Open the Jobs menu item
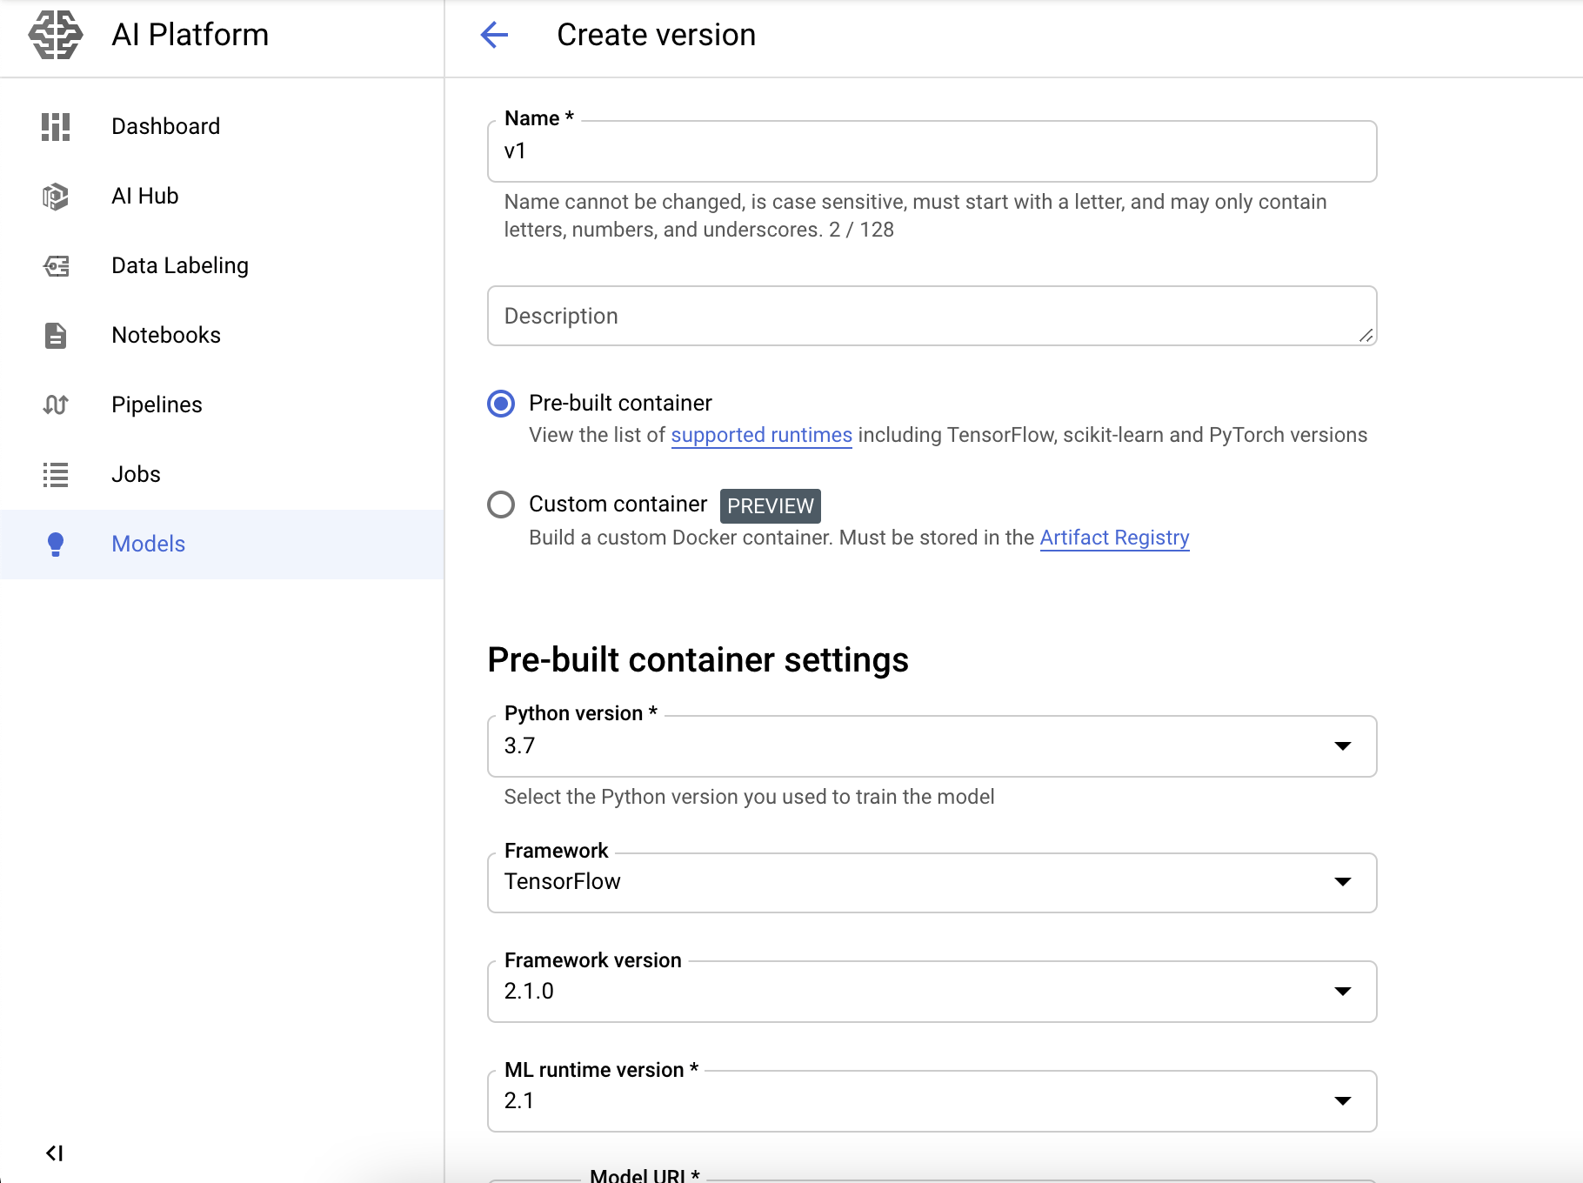 coord(136,475)
